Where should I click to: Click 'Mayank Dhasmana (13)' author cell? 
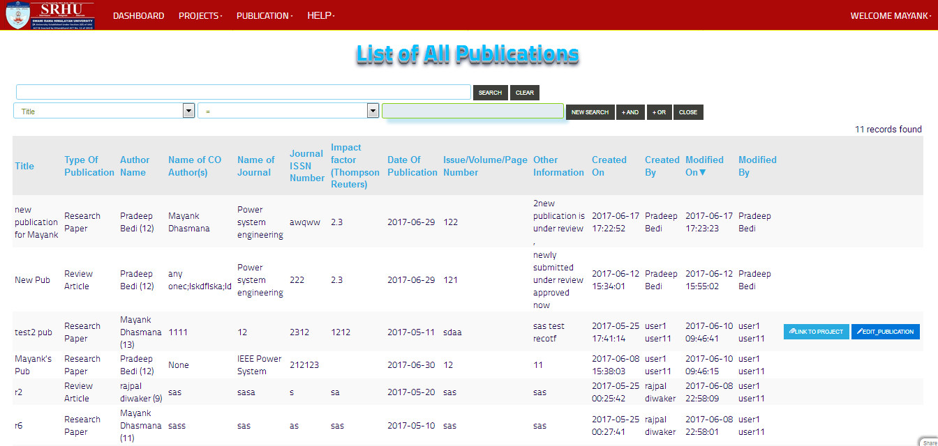point(141,332)
